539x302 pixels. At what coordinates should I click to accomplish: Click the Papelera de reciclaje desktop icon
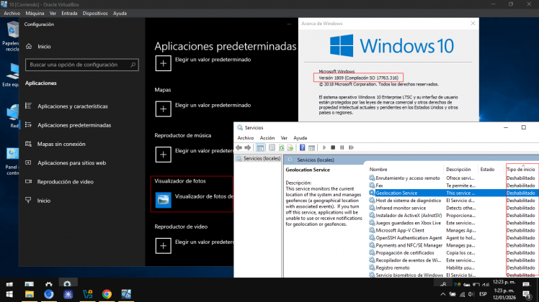[12, 32]
